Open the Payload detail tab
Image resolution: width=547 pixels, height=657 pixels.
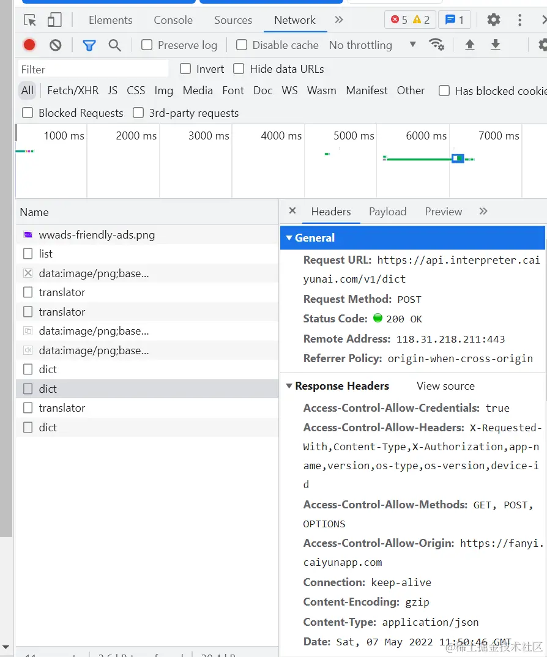(x=388, y=211)
